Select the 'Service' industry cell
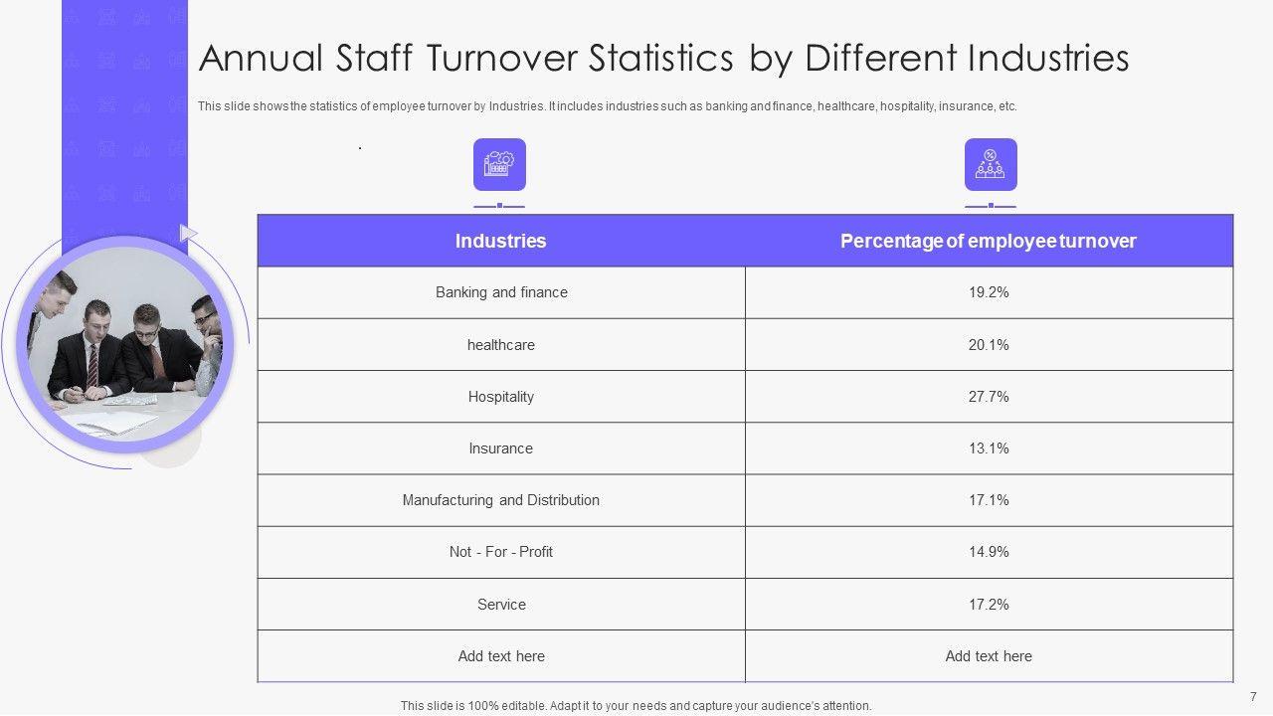This screenshot has width=1273, height=716. 501,605
